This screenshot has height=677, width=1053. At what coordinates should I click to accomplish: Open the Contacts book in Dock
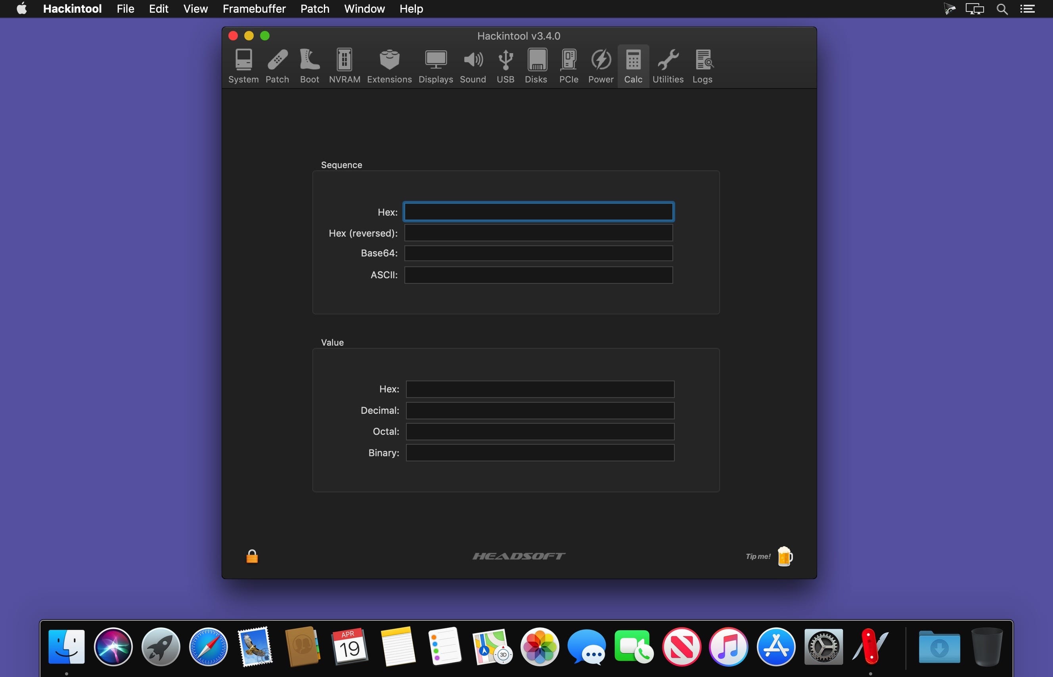point(302,646)
